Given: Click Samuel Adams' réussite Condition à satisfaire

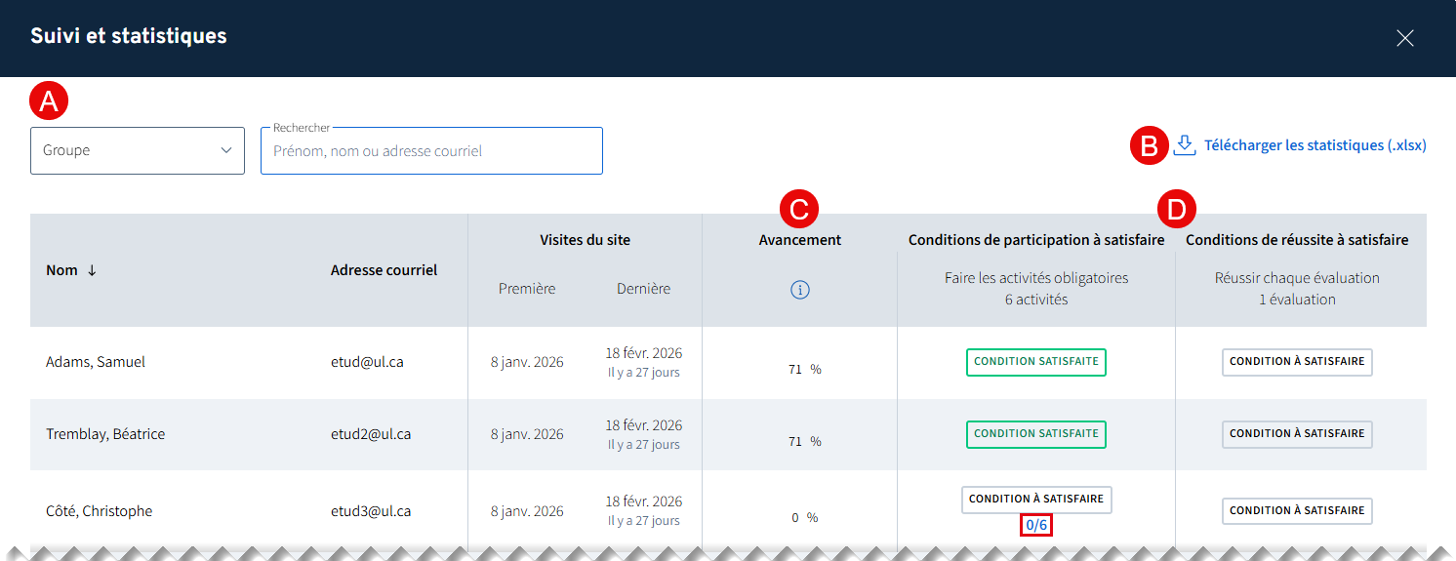Looking at the screenshot, I should tap(1297, 362).
